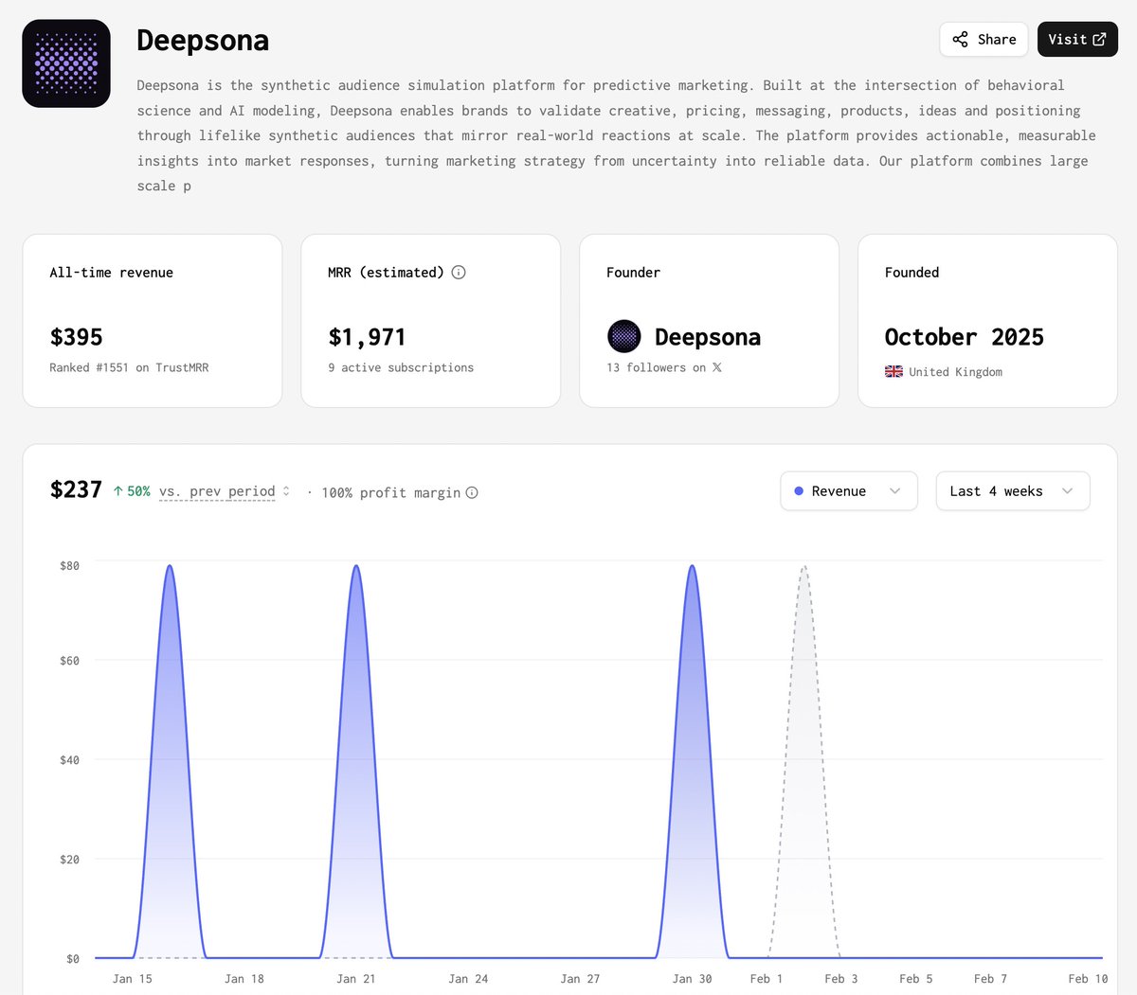Click the Feb 10 x-axis label
The width and height of the screenshot is (1137, 995).
(1088, 978)
